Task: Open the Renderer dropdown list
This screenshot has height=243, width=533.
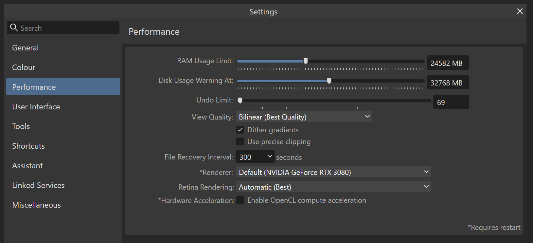Action: point(333,172)
